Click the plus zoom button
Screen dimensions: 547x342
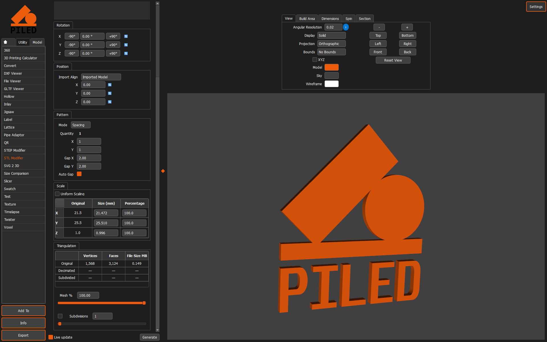[x=407, y=27]
